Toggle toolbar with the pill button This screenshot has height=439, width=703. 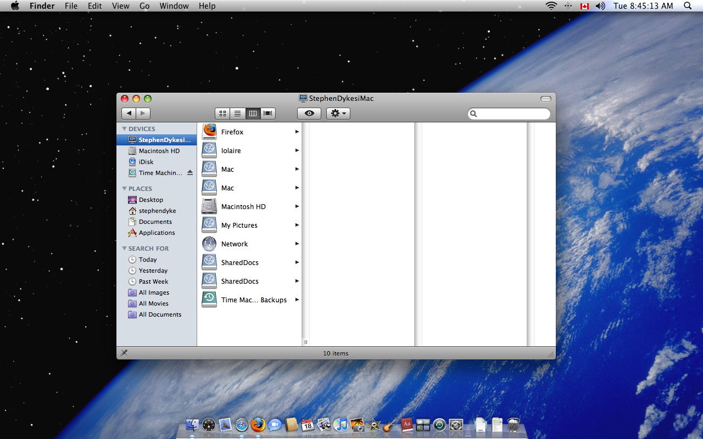tap(545, 99)
